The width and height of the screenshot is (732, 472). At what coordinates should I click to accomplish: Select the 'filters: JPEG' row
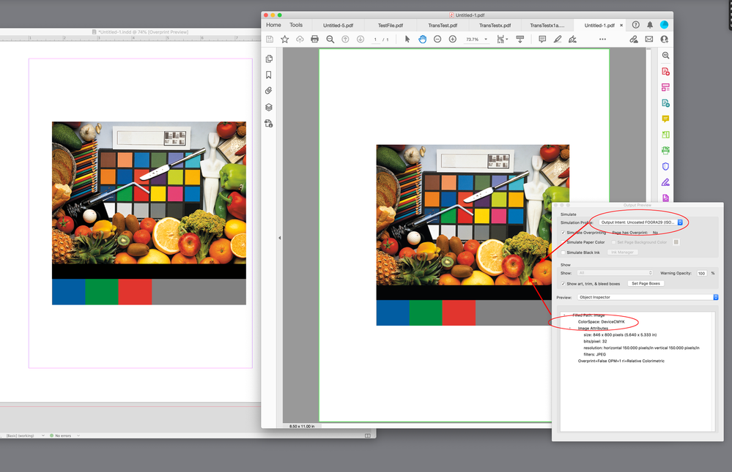[594, 354]
